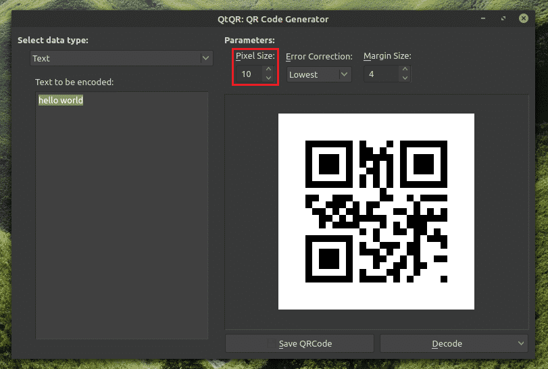Click the 'Text to be encoded' label
Screen dimensions: 548x369
coord(74,82)
